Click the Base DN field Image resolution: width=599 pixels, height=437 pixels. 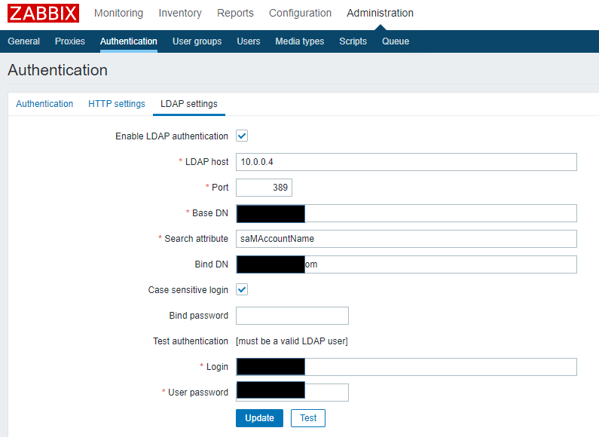click(x=406, y=213)
